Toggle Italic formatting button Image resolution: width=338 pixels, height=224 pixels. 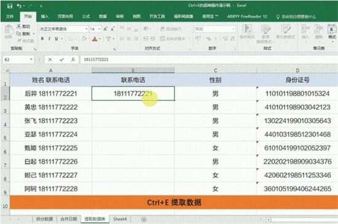pos(49,39)
